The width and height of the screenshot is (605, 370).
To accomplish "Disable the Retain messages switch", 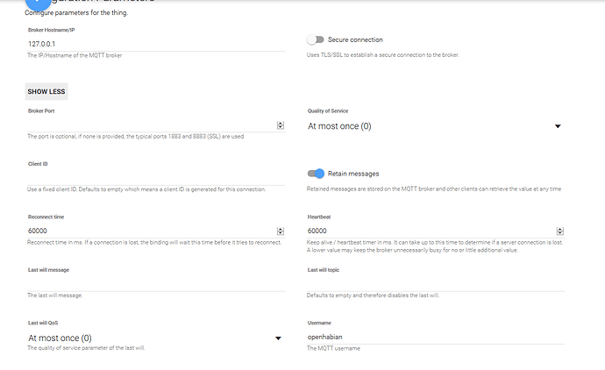I will 317,174.
